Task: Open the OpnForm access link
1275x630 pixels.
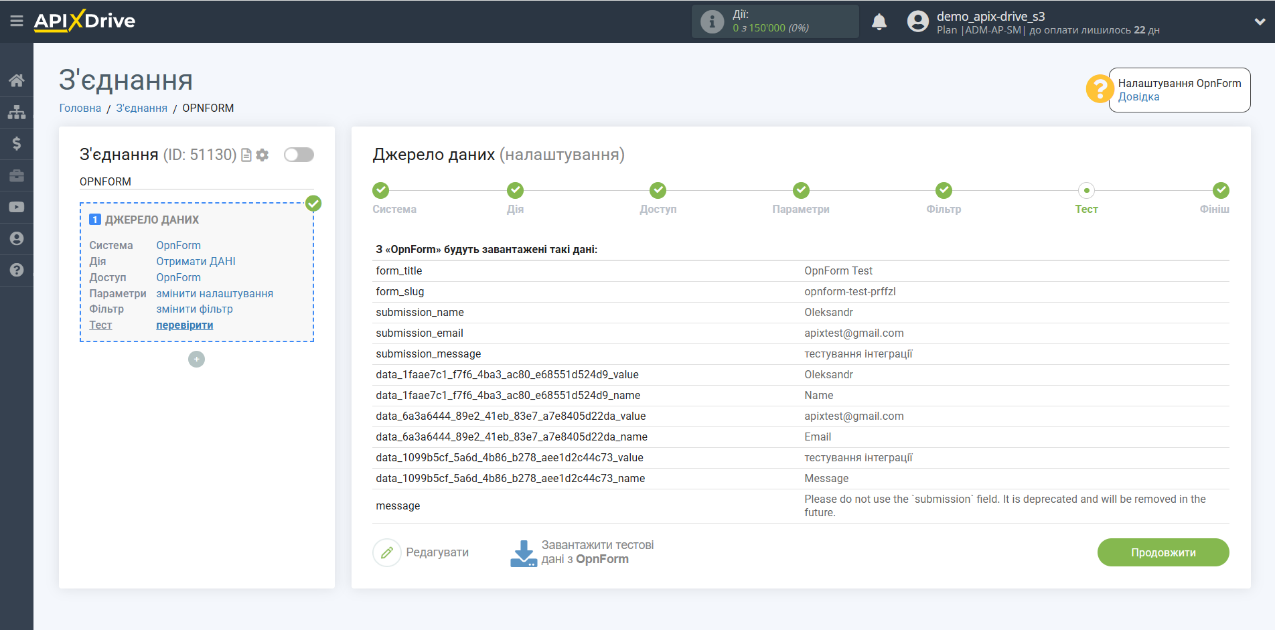Action: coord(178,277)
